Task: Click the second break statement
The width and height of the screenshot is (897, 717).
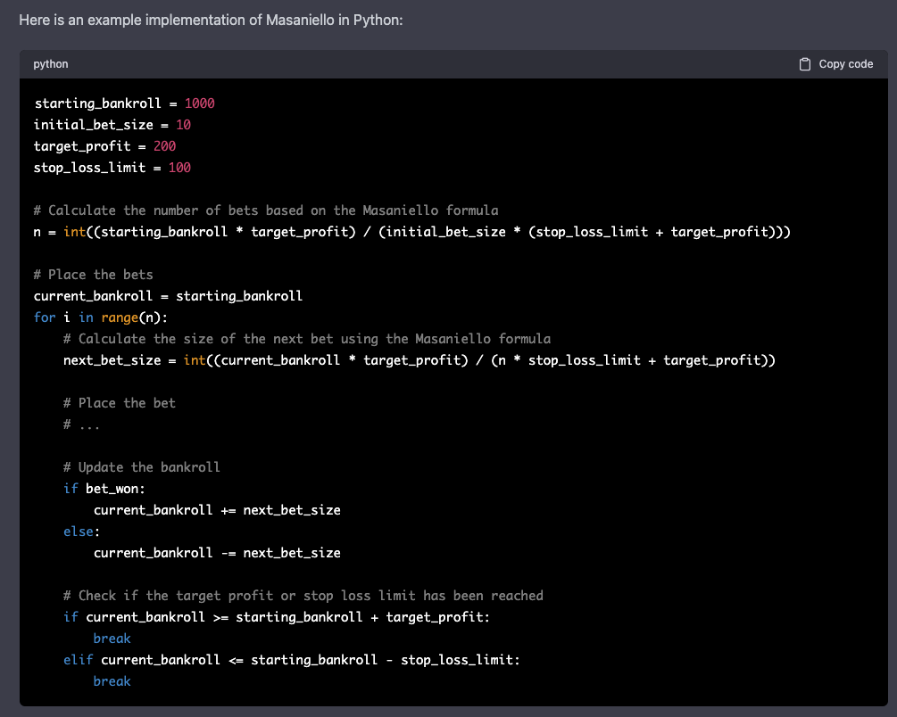Action: coord(112,680)
